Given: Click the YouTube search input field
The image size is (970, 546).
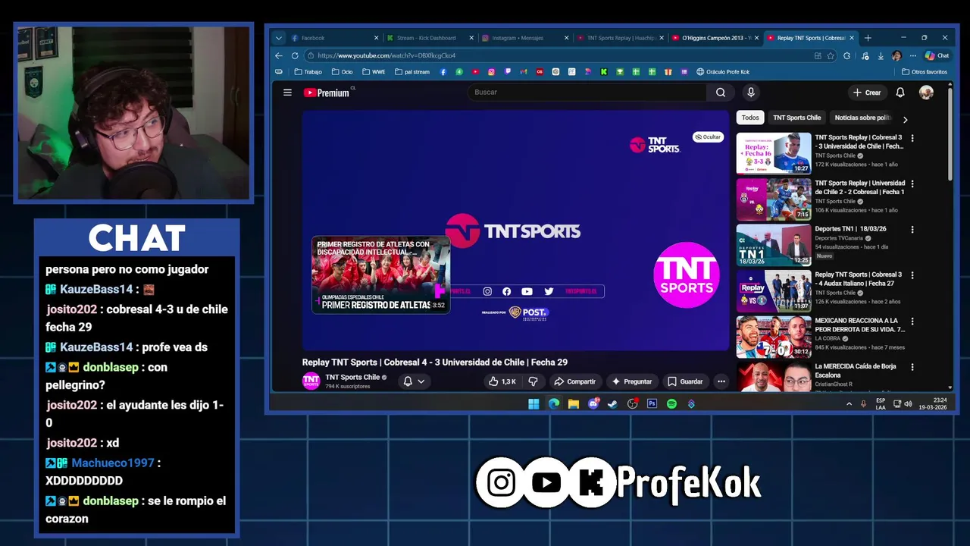Looking at the screenshot, I should (587, 93).
